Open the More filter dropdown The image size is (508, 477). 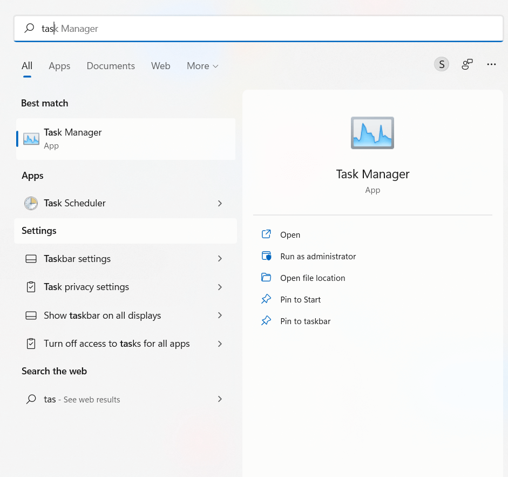point(202,66)
